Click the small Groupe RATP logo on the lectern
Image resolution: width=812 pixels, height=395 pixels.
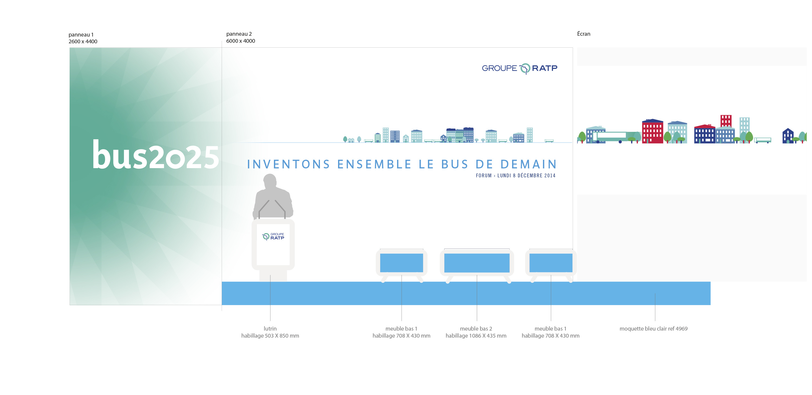(273, 236)
